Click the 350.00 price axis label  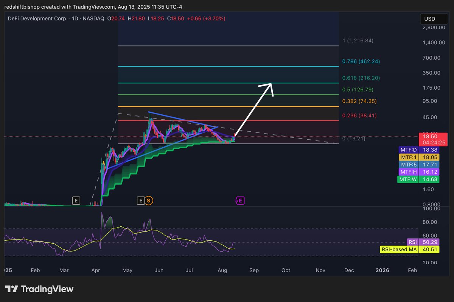click(x=432, y=73)
